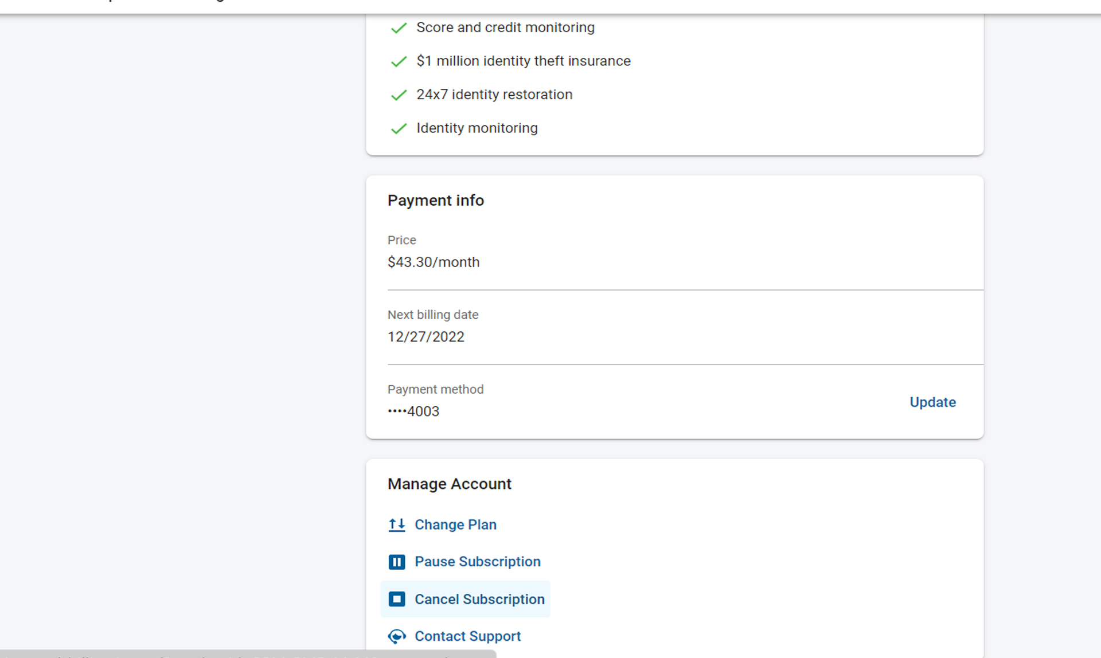Open the Contact Support link
1101x658 pixels.
[467, 636]
